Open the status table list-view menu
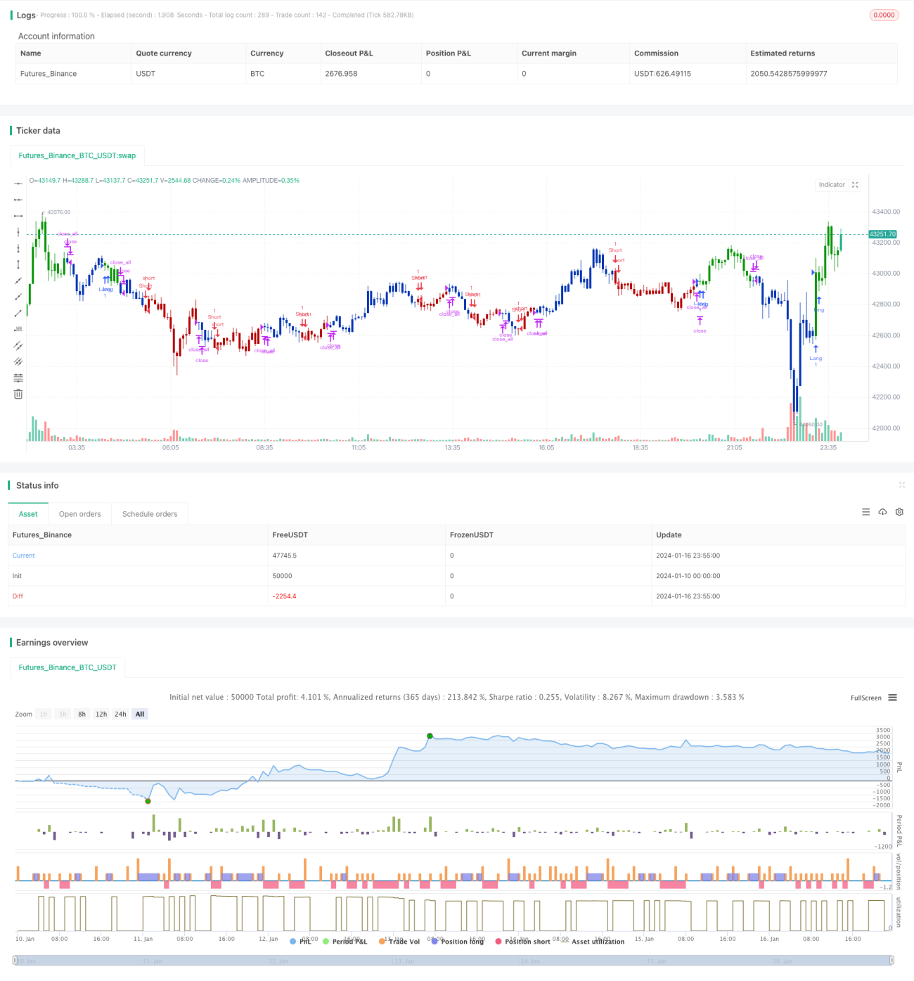914x981 pixels. pos(865,512)
